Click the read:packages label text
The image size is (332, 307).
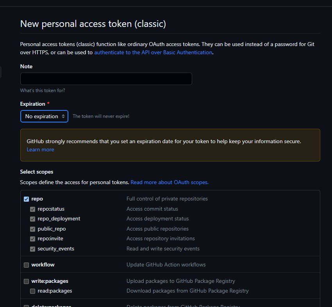pos(55,291)
